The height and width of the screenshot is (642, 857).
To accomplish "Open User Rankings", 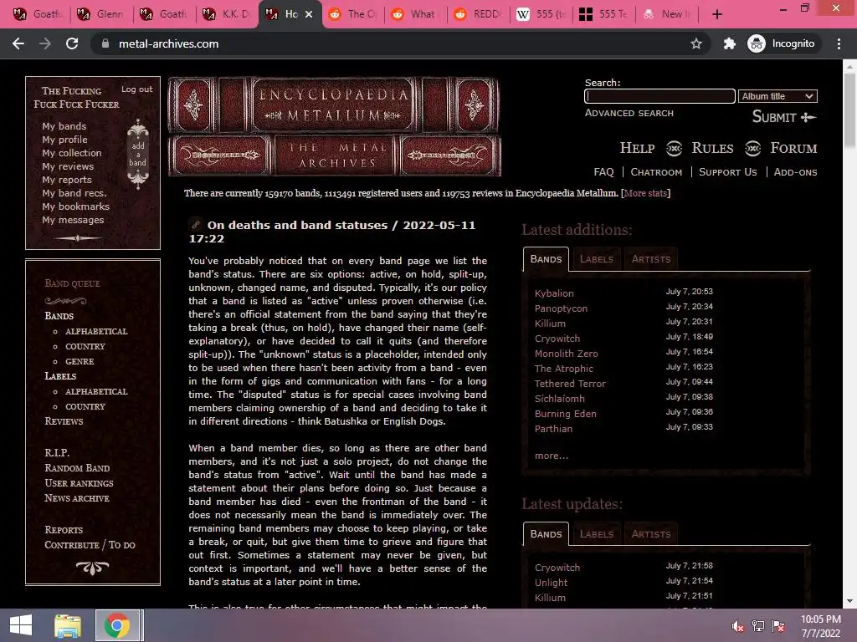I will (x=80, y=483).
